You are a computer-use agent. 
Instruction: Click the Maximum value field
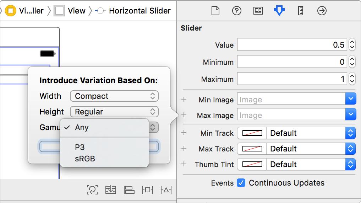pos(292,79)
